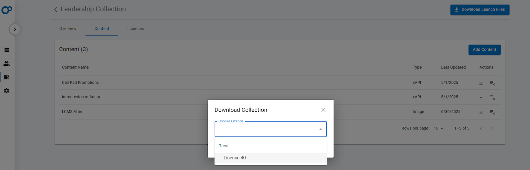This screenshot has width=530, height=170.
Task: Close the Download Collection dialog
Action: click(x=323, y=110)
